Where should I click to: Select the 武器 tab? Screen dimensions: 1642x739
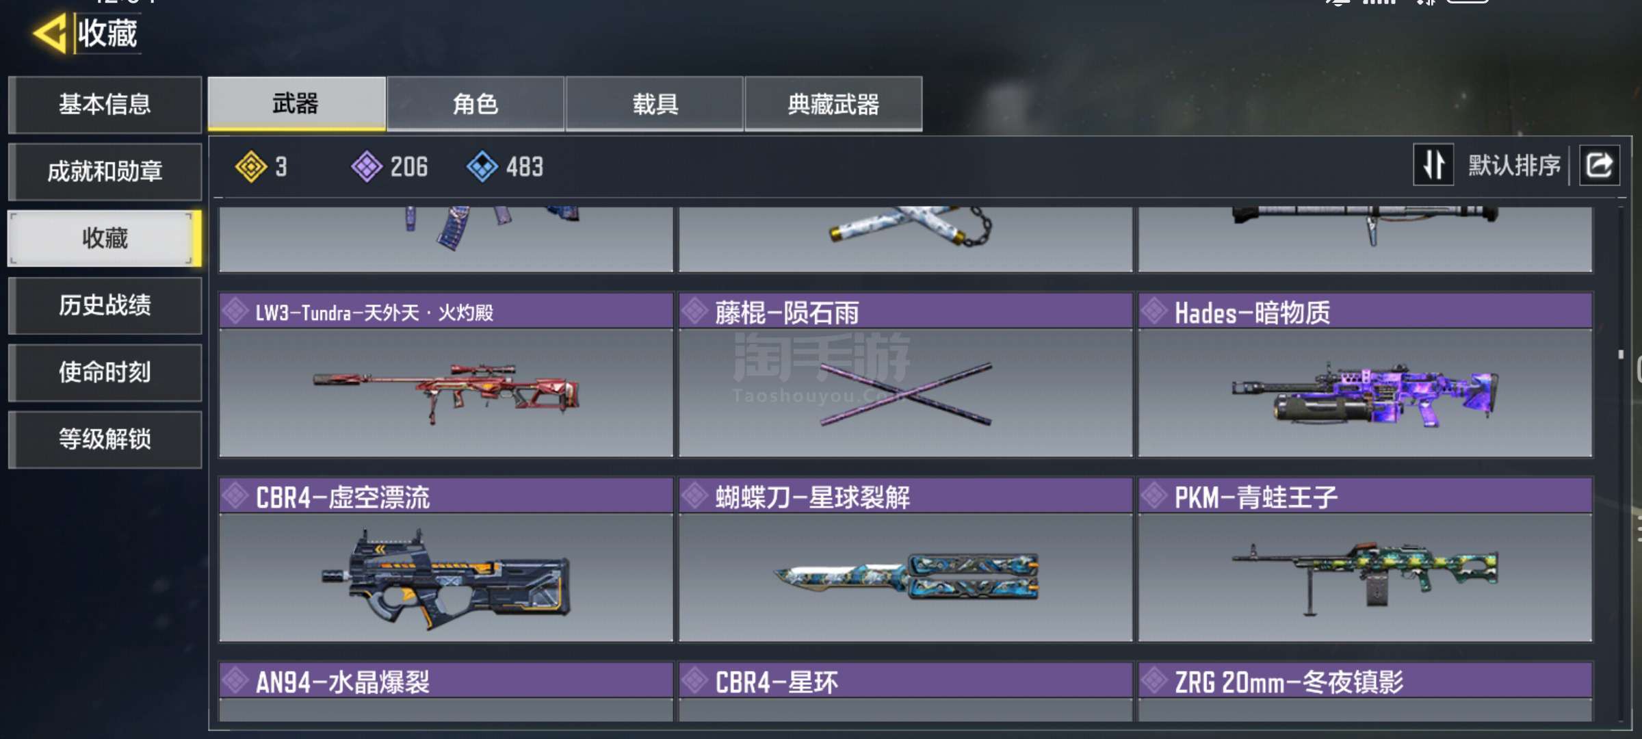(296, 104)
